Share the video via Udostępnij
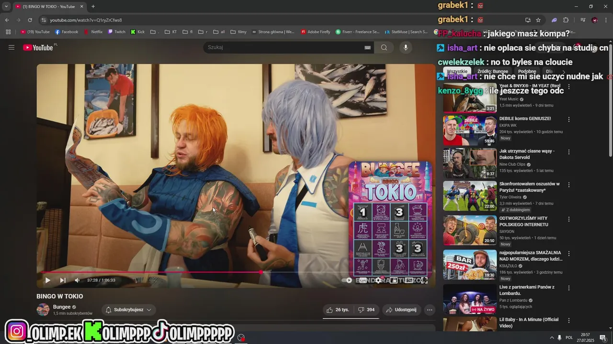The height and width of the screenshot is (344, 613). [x=402, y=310]
